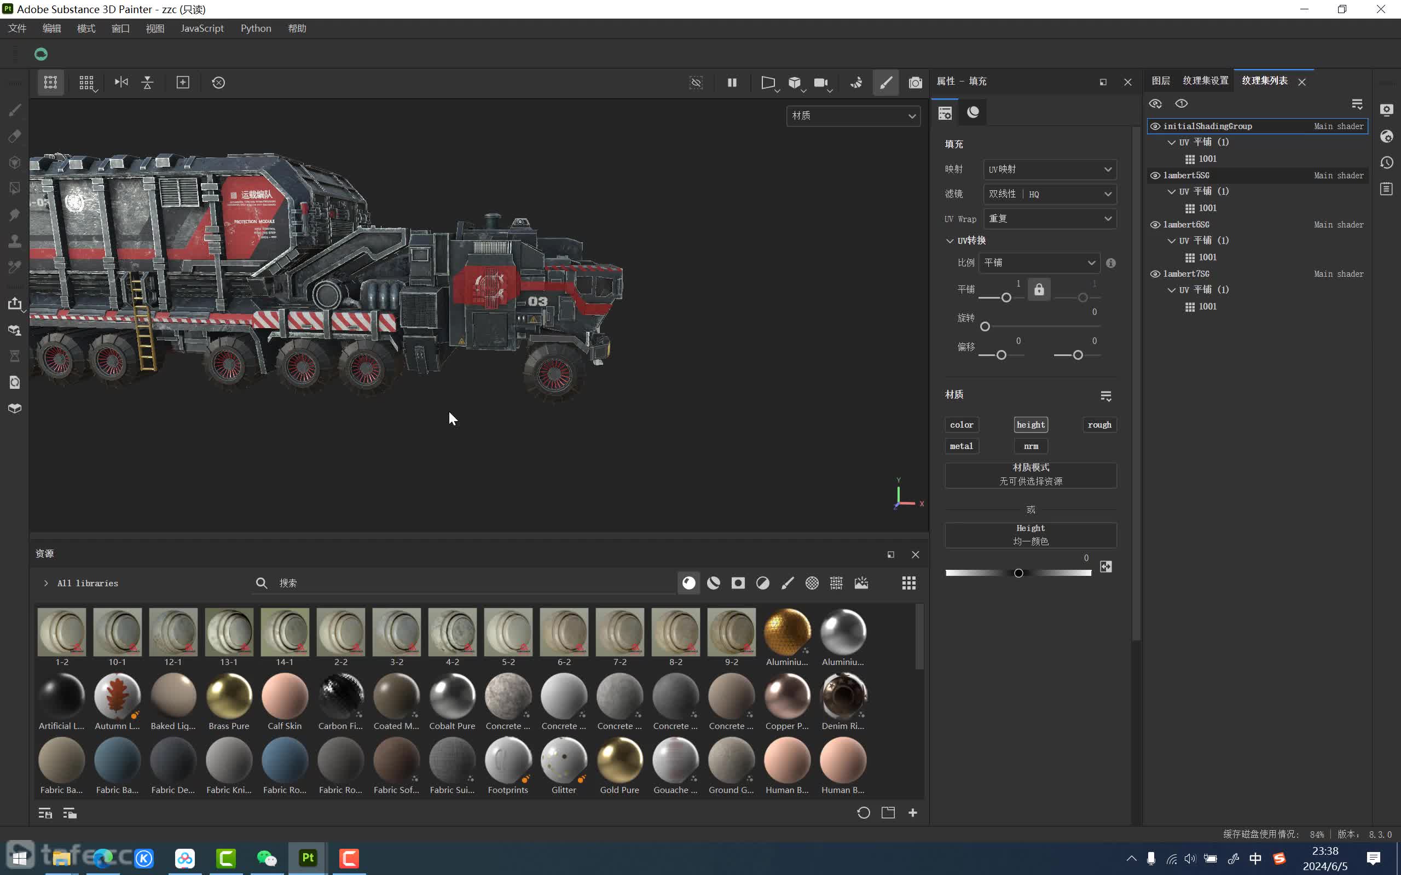This screenshot has height=875, width=1401.
Task: Activate the painting mode brush icon
Action: pyautogui.click(x=886, y=83)
